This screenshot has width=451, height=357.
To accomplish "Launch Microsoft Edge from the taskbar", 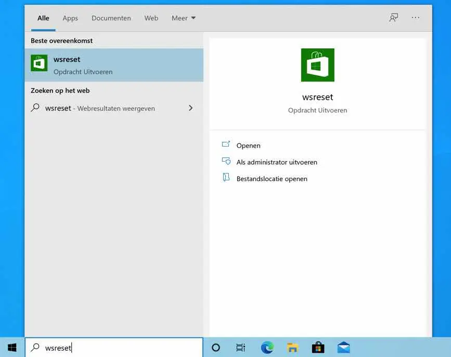I will pyautogui.click(x=267, y=348).
